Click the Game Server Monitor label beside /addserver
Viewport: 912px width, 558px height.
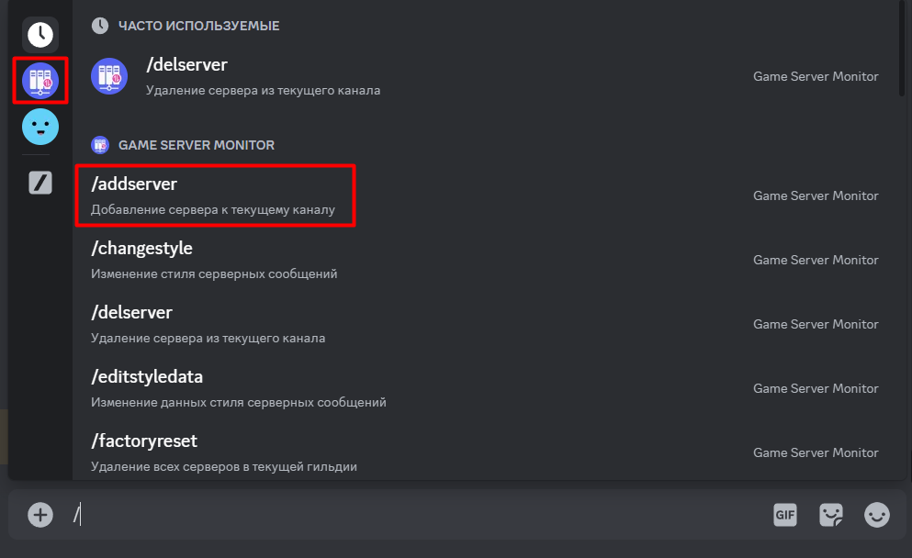[816, 195]
